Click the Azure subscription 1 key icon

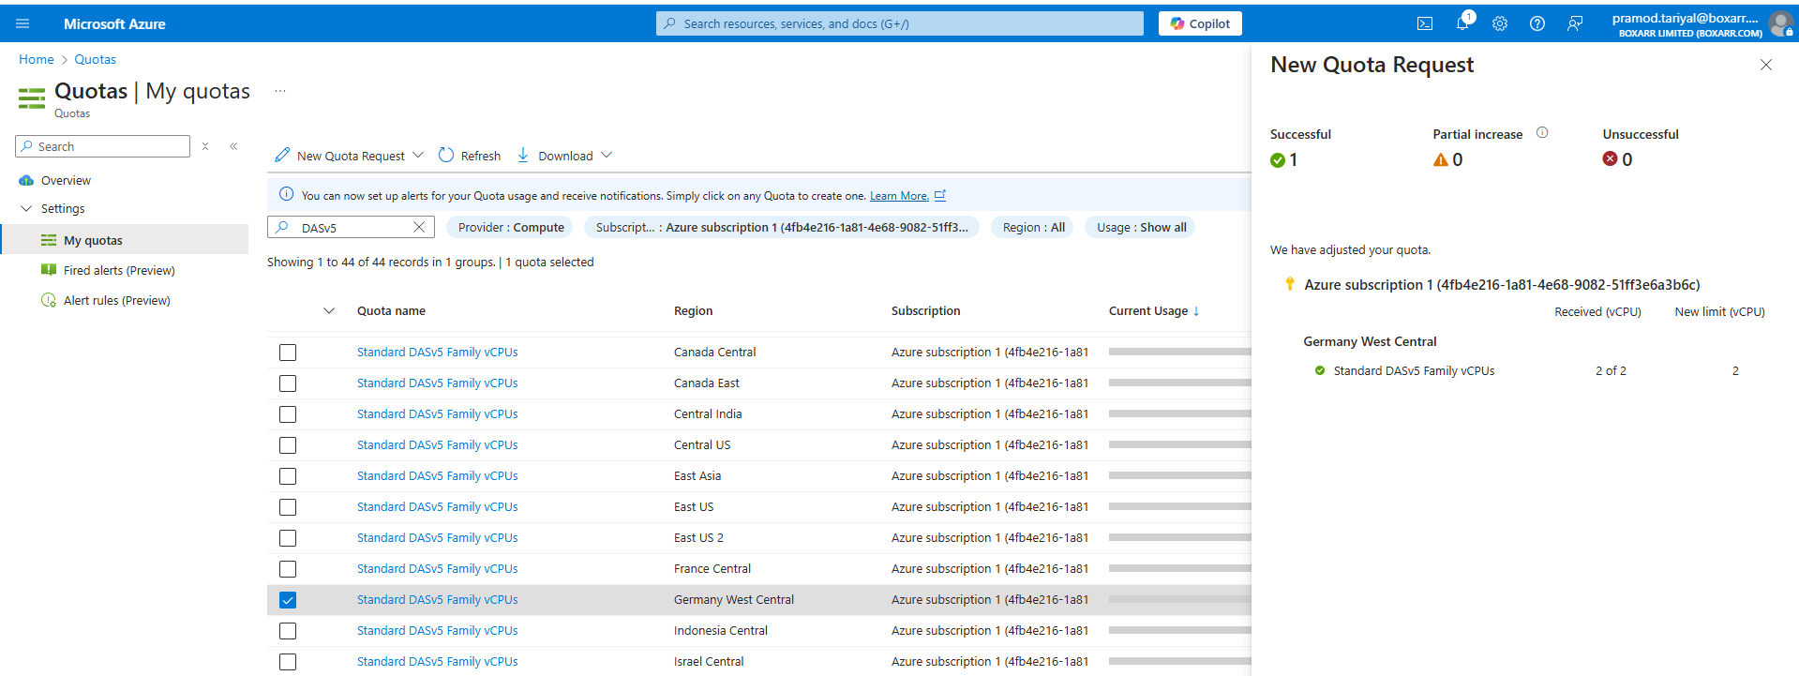[x=1290, y=283]
